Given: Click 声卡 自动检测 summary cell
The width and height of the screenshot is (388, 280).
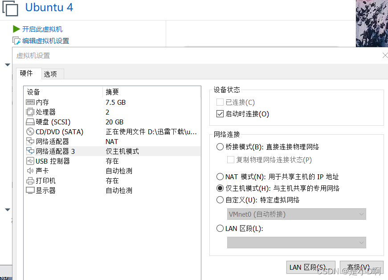Looking at the screenshot, I should pos(119,171).
